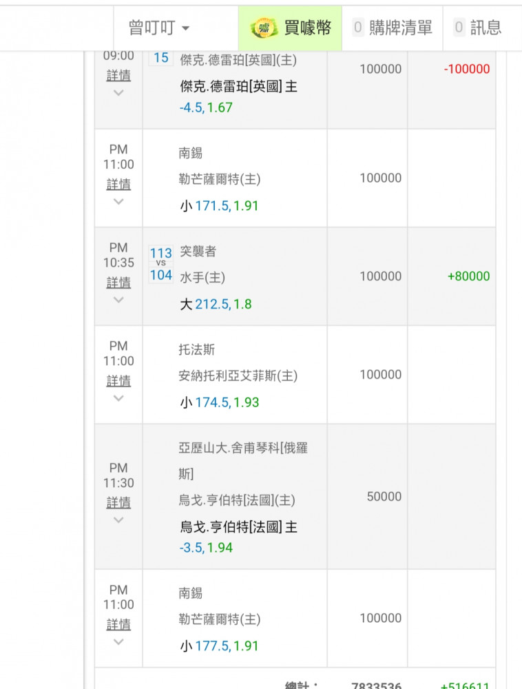522x689 pixels.
Task: Open 詳情 for 突襲者 10:35 match
Action: coord(118,282)
